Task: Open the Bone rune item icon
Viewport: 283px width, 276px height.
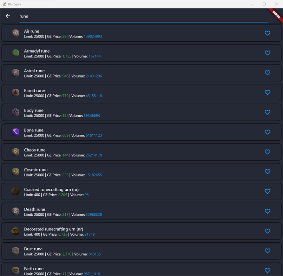Action: pyautogui.click(x=15, y=132)
